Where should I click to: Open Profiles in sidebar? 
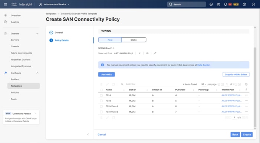pyautogui.click(x=15, y=79)
